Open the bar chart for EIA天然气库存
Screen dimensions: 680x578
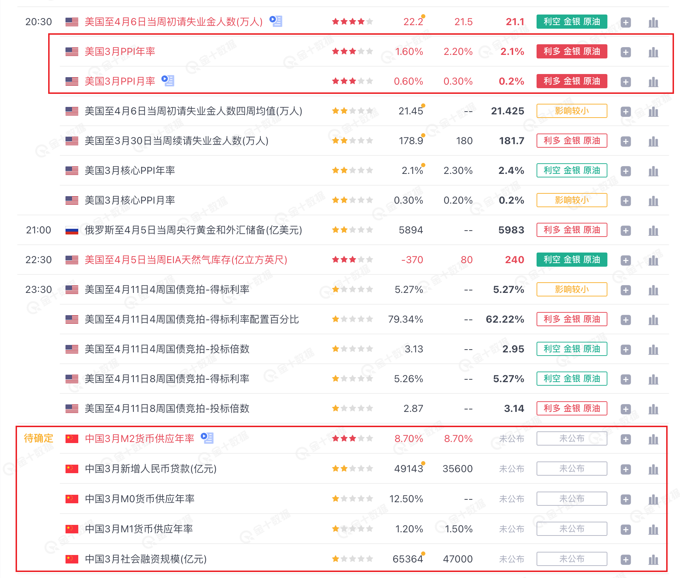(x=653, y=261)
